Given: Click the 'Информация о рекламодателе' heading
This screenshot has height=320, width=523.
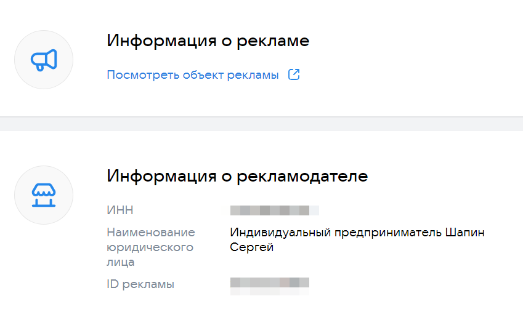Looking at the screenshot, I should (x=237, y=176).
